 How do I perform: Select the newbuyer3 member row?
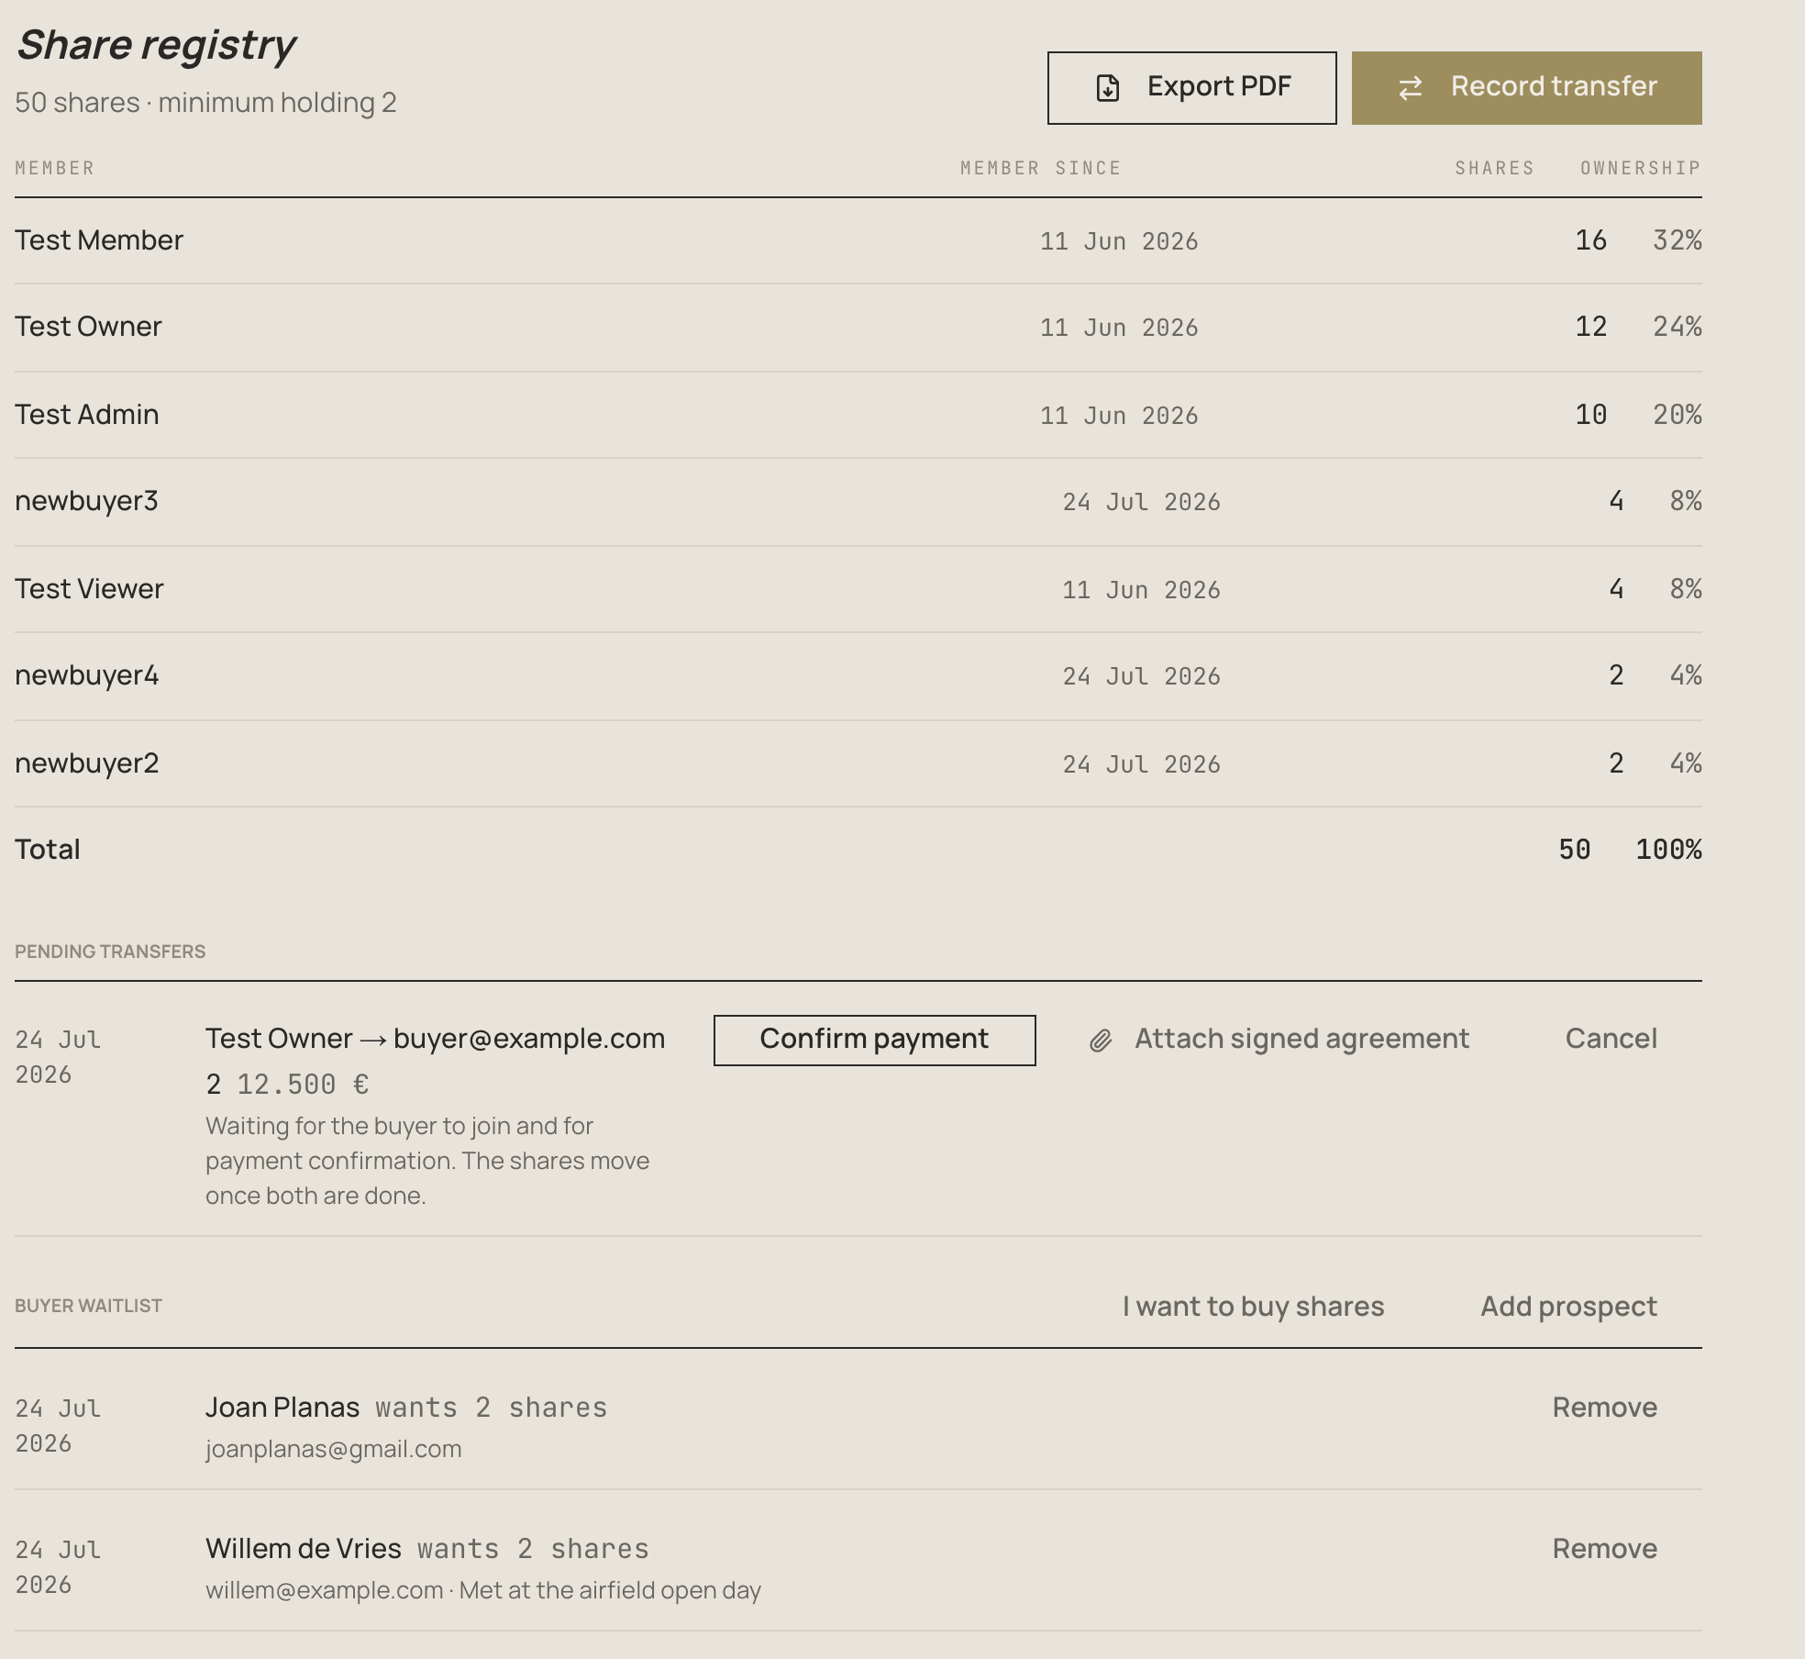(858, 502)
